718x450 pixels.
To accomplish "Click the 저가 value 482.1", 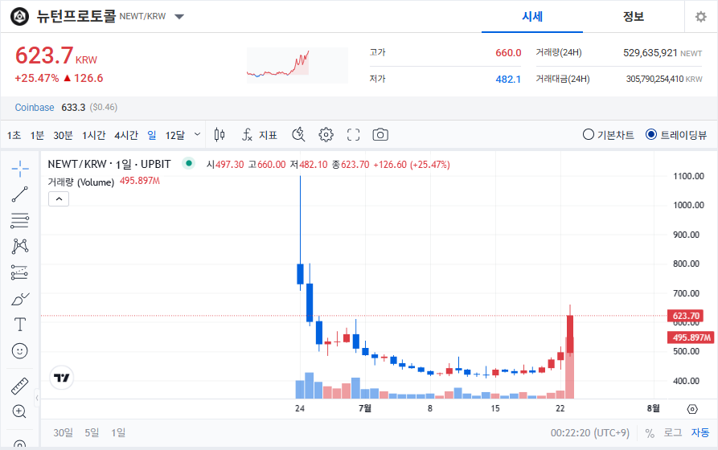I will [508, 80].
